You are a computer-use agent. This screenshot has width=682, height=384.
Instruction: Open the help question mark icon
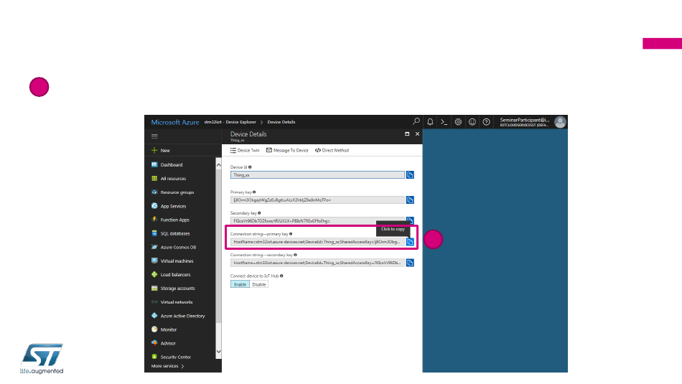pyautogui.click(x=486, y=122)
